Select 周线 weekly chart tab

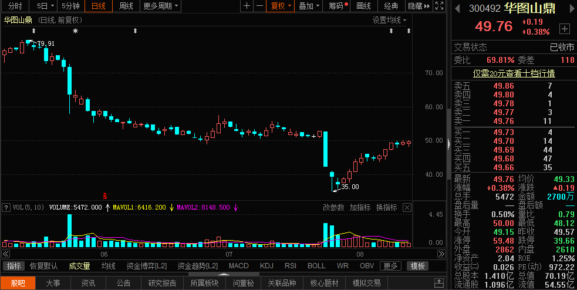pos(126,6)
